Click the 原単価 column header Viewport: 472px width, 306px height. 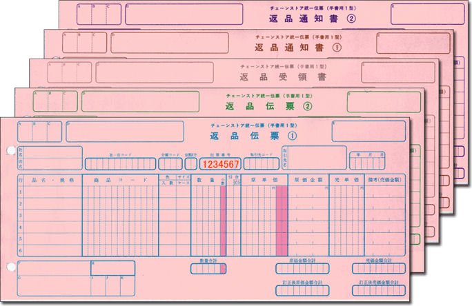(260, 178)
